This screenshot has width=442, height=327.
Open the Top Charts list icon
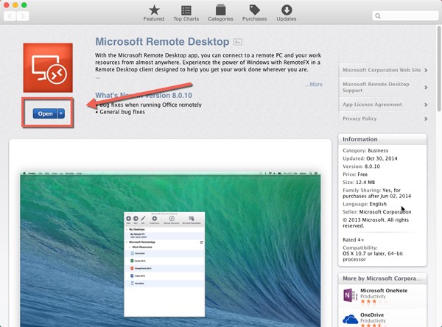coord(186,10)
